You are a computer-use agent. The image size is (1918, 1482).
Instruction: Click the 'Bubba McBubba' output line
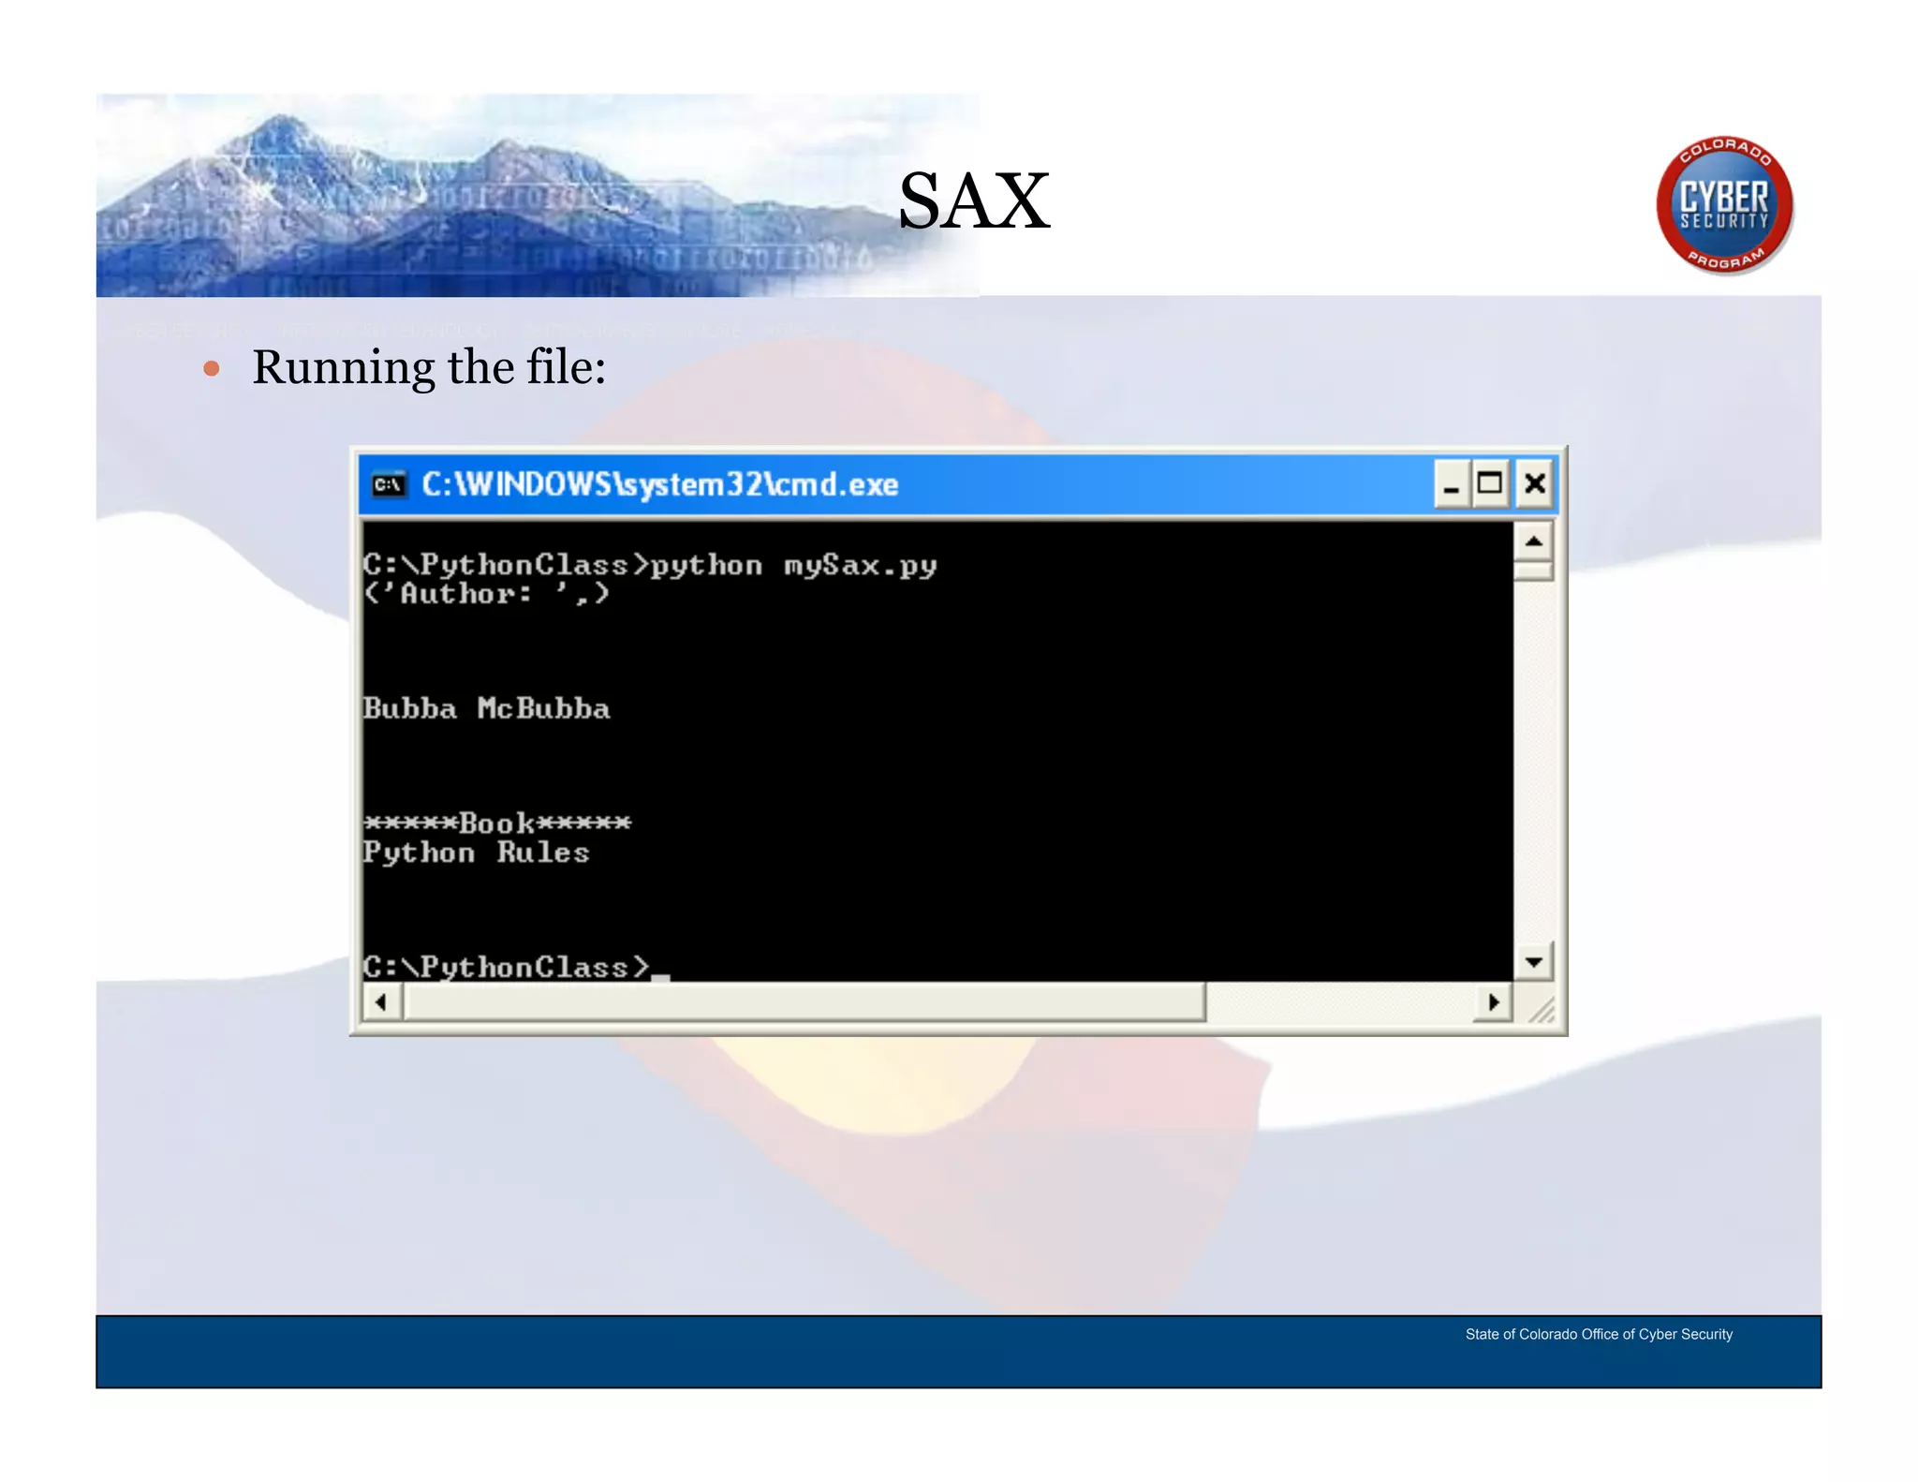tap(487, 708)
